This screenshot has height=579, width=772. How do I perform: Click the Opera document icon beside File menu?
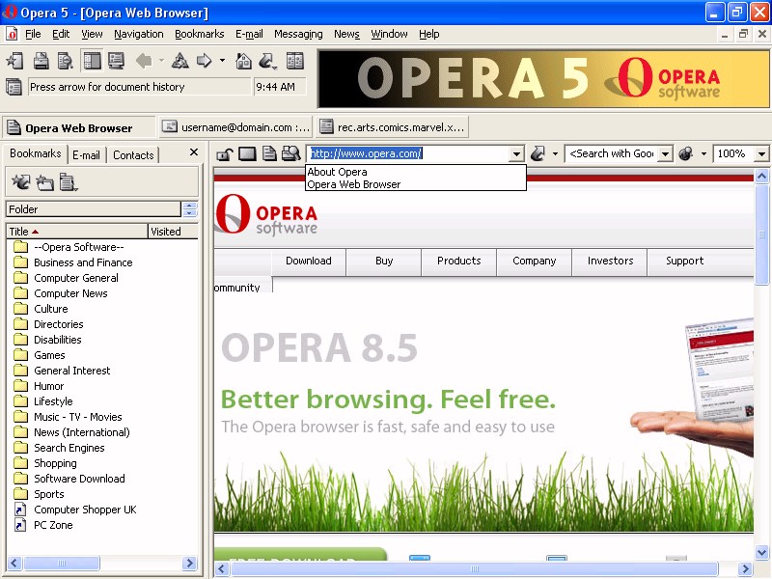coord(12,34)
